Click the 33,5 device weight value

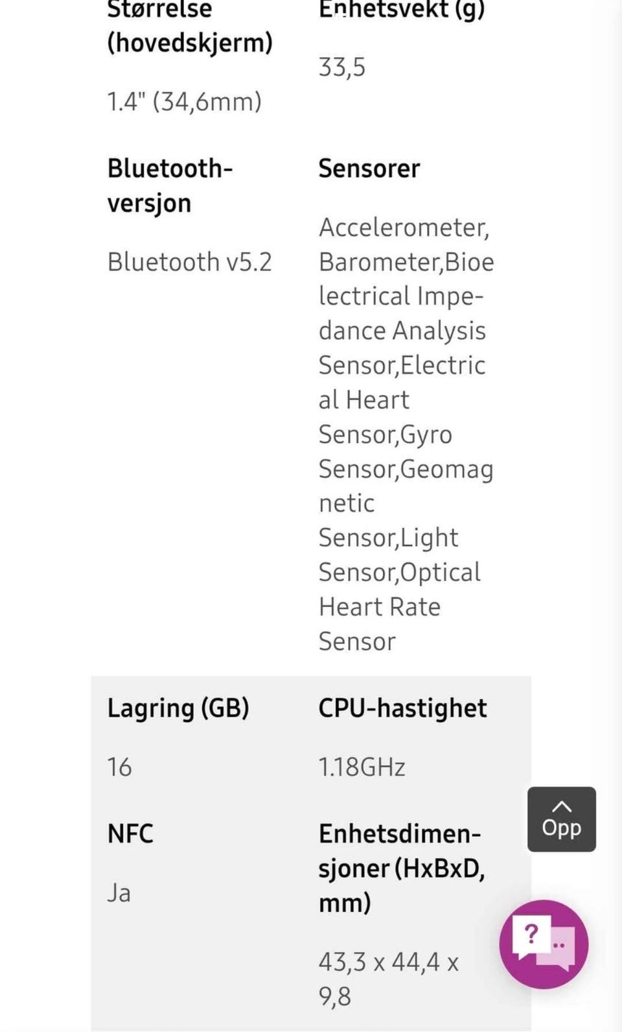click(342, 67)
